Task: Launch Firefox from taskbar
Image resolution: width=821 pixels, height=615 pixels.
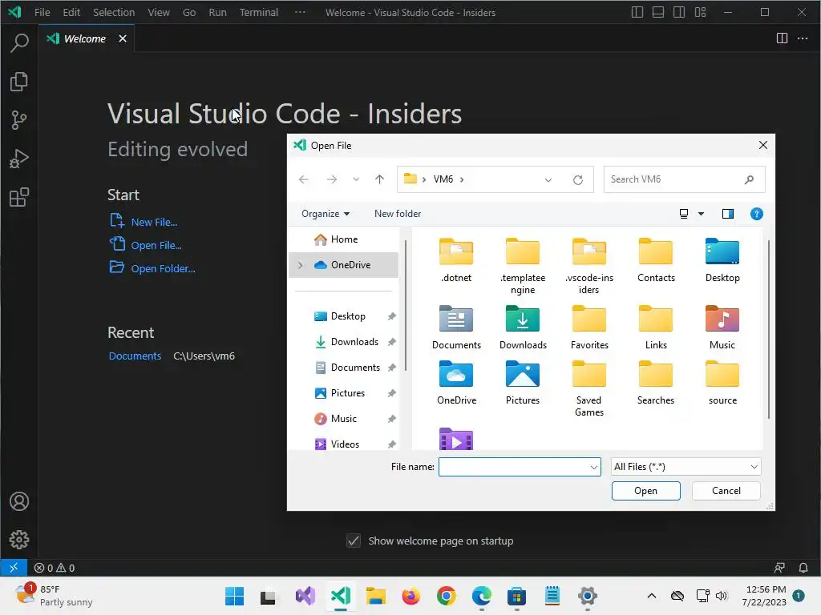Action: click(411, 596)
